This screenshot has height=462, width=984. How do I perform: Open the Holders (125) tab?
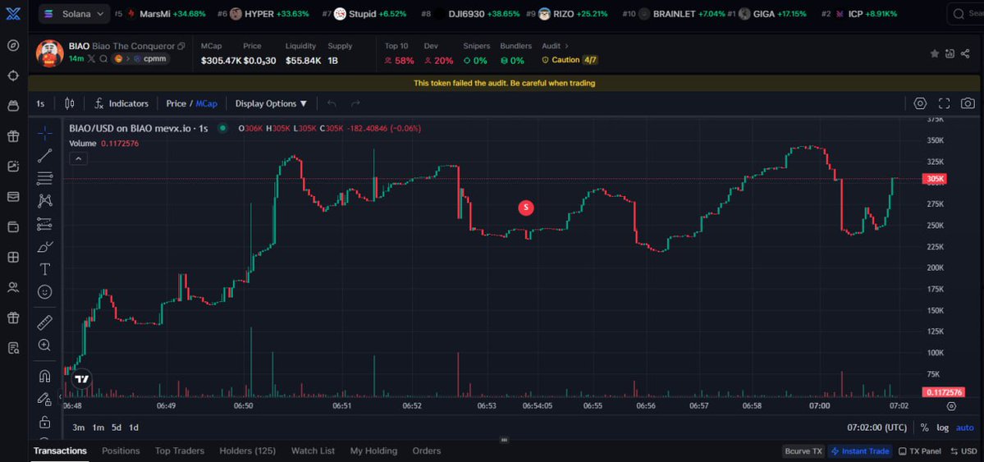[x=247, y=451]
